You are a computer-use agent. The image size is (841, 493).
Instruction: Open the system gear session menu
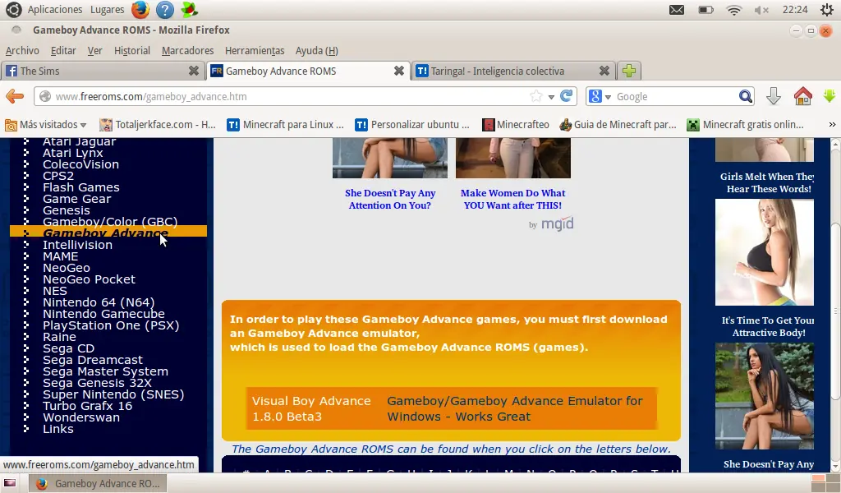(826, 10)
